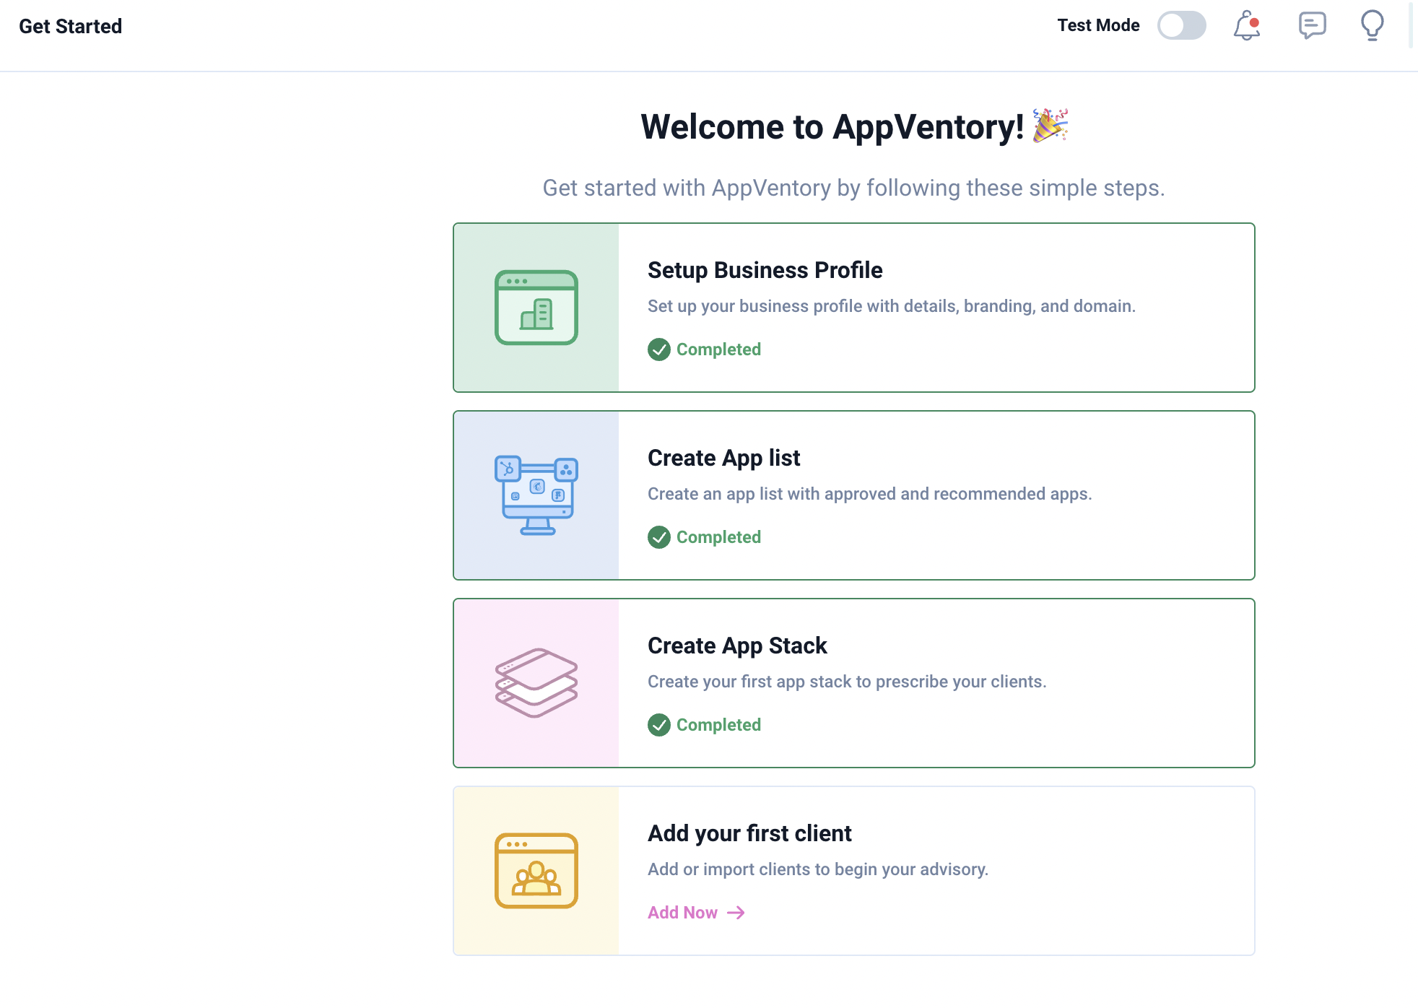Click Completed checkmark under Setup Business Profile

658,349
